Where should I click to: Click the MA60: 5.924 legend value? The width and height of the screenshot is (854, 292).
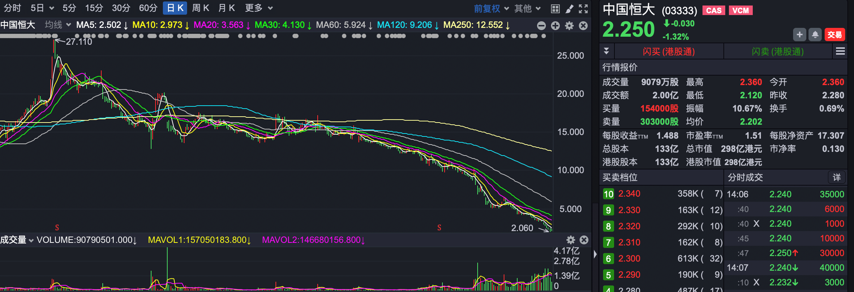(x=344, y=25)
